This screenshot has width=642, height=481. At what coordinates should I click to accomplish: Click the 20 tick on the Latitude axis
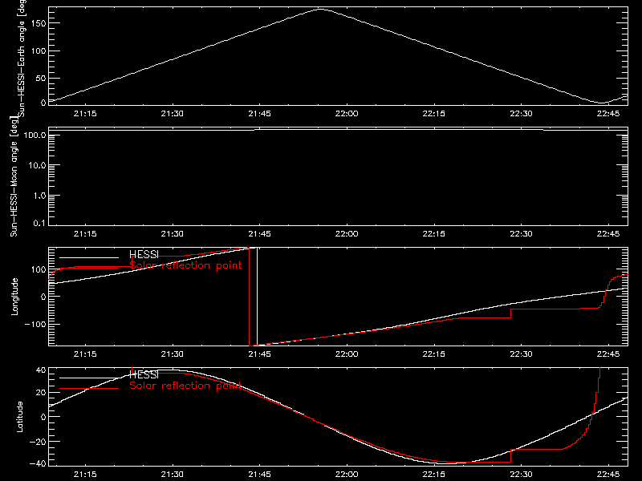click(41, 393)
